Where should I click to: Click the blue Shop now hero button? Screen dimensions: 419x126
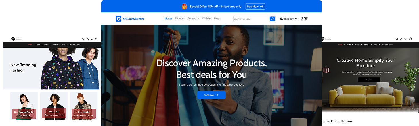click(211, 95)
